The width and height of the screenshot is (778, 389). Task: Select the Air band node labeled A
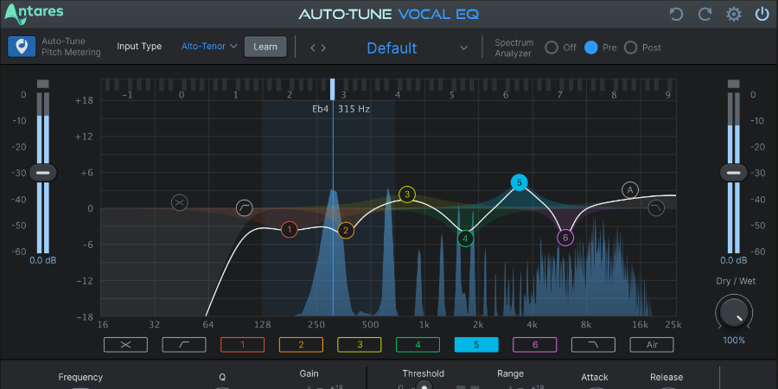click(630, 190)
